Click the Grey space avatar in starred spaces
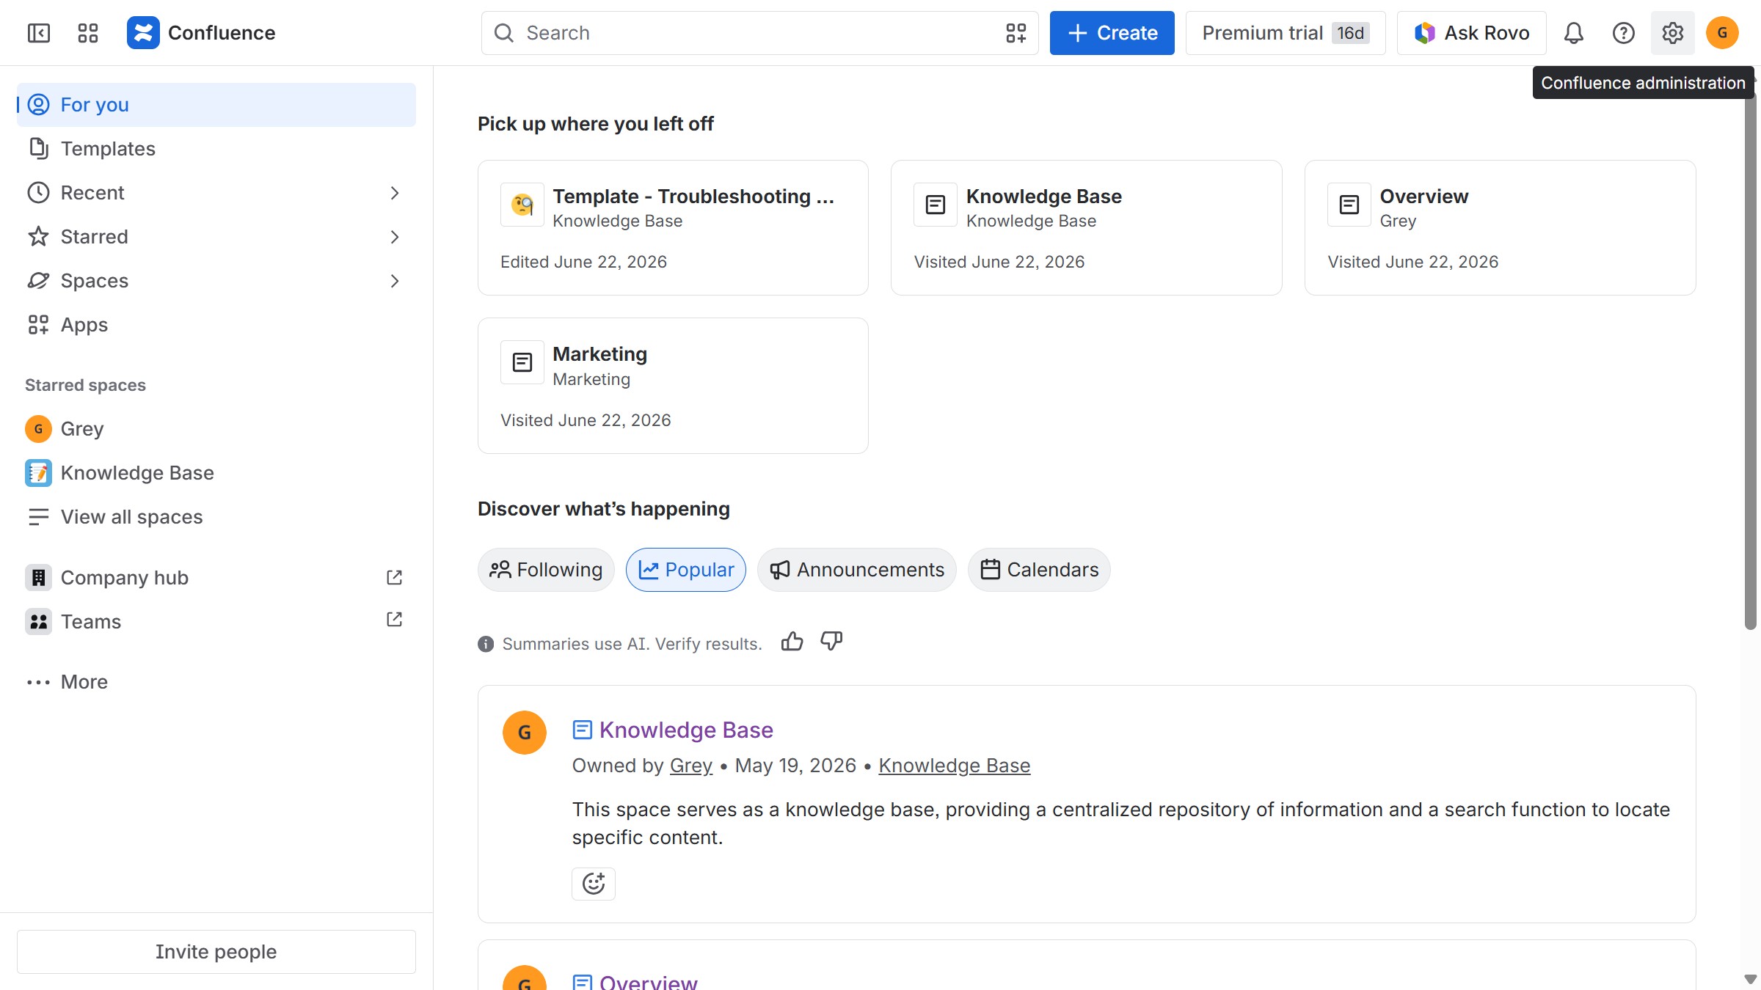Image resolution: width=1761 pixels, height=990 pixels. [38, 429]
